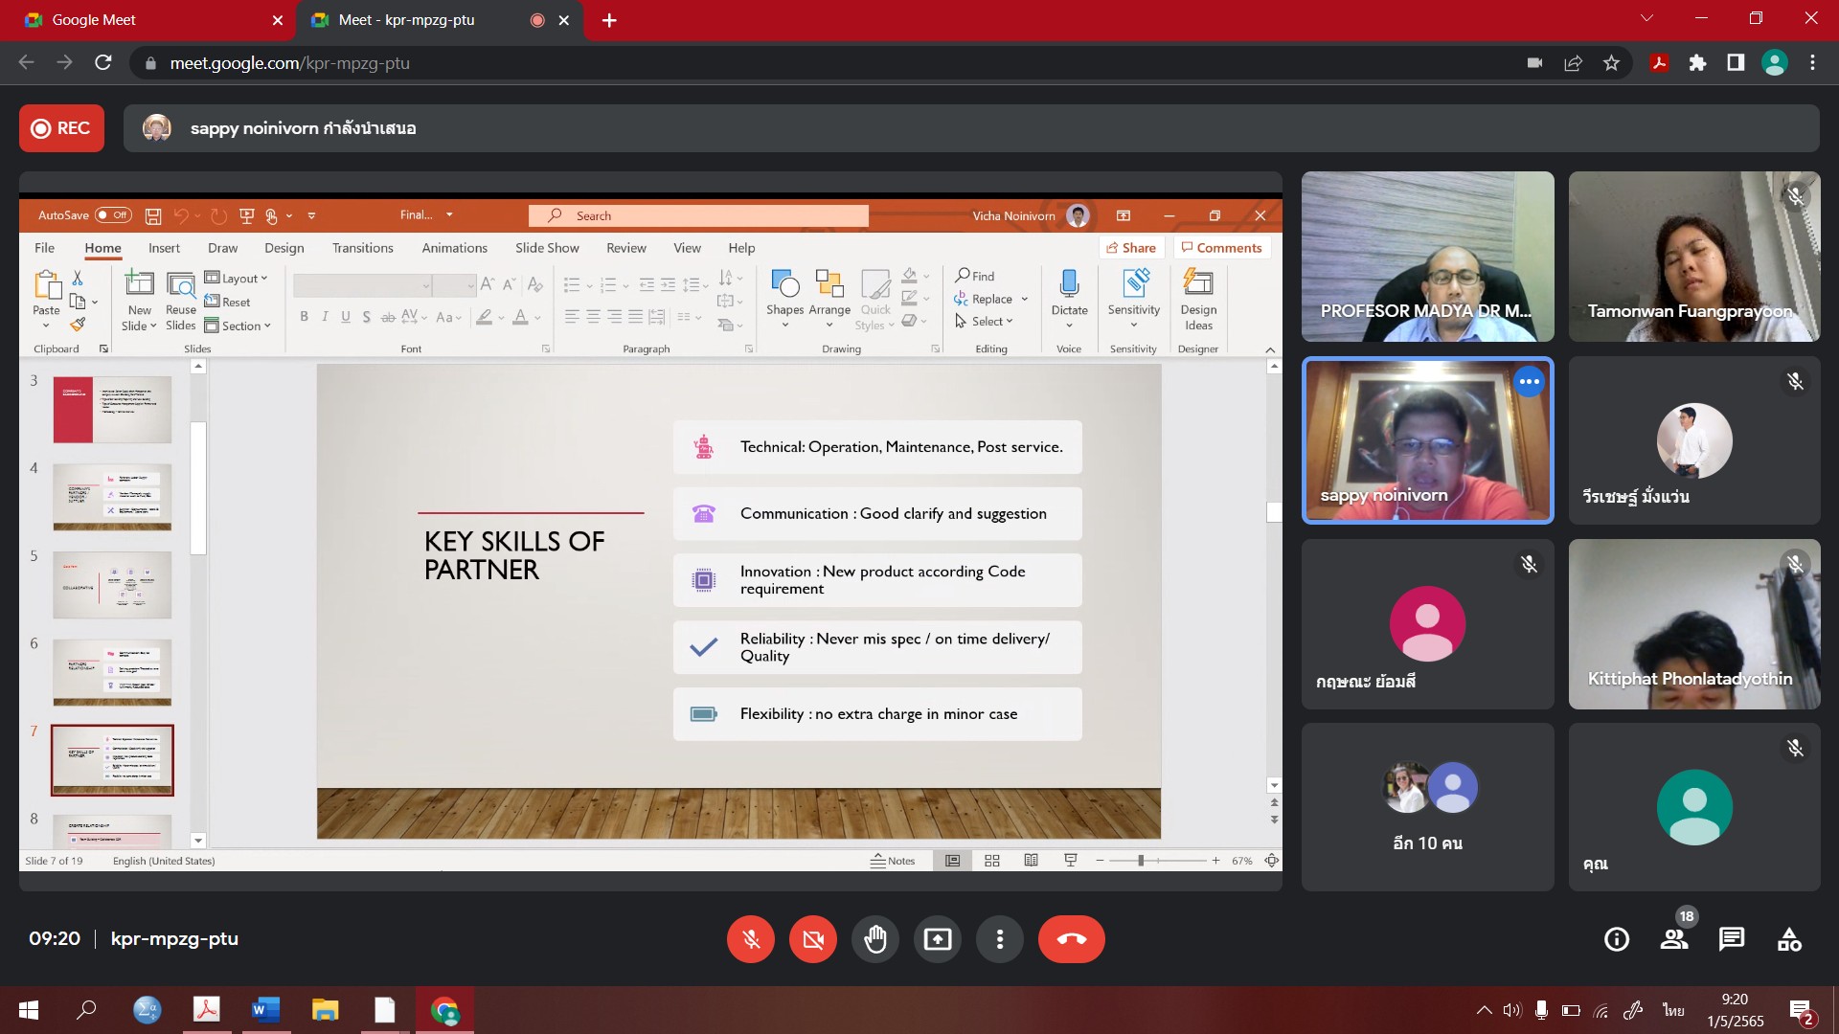Toggle the camera off button
The image size is (1839, 1034).
coord(812,939)
